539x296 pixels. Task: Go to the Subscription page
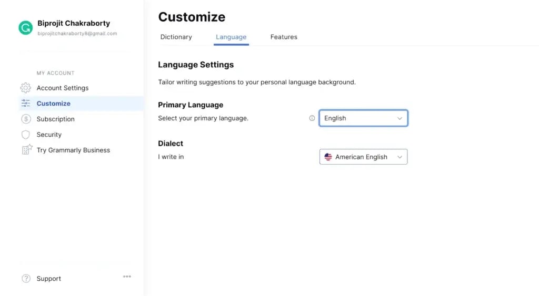pos(56,119)
